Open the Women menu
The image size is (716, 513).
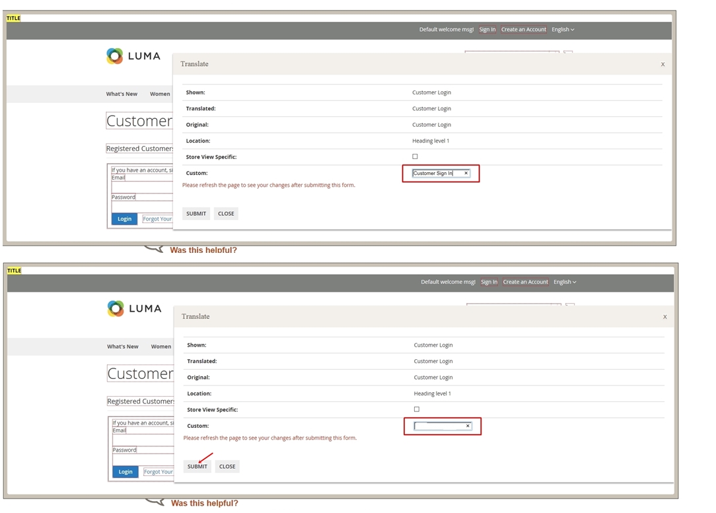160,94
